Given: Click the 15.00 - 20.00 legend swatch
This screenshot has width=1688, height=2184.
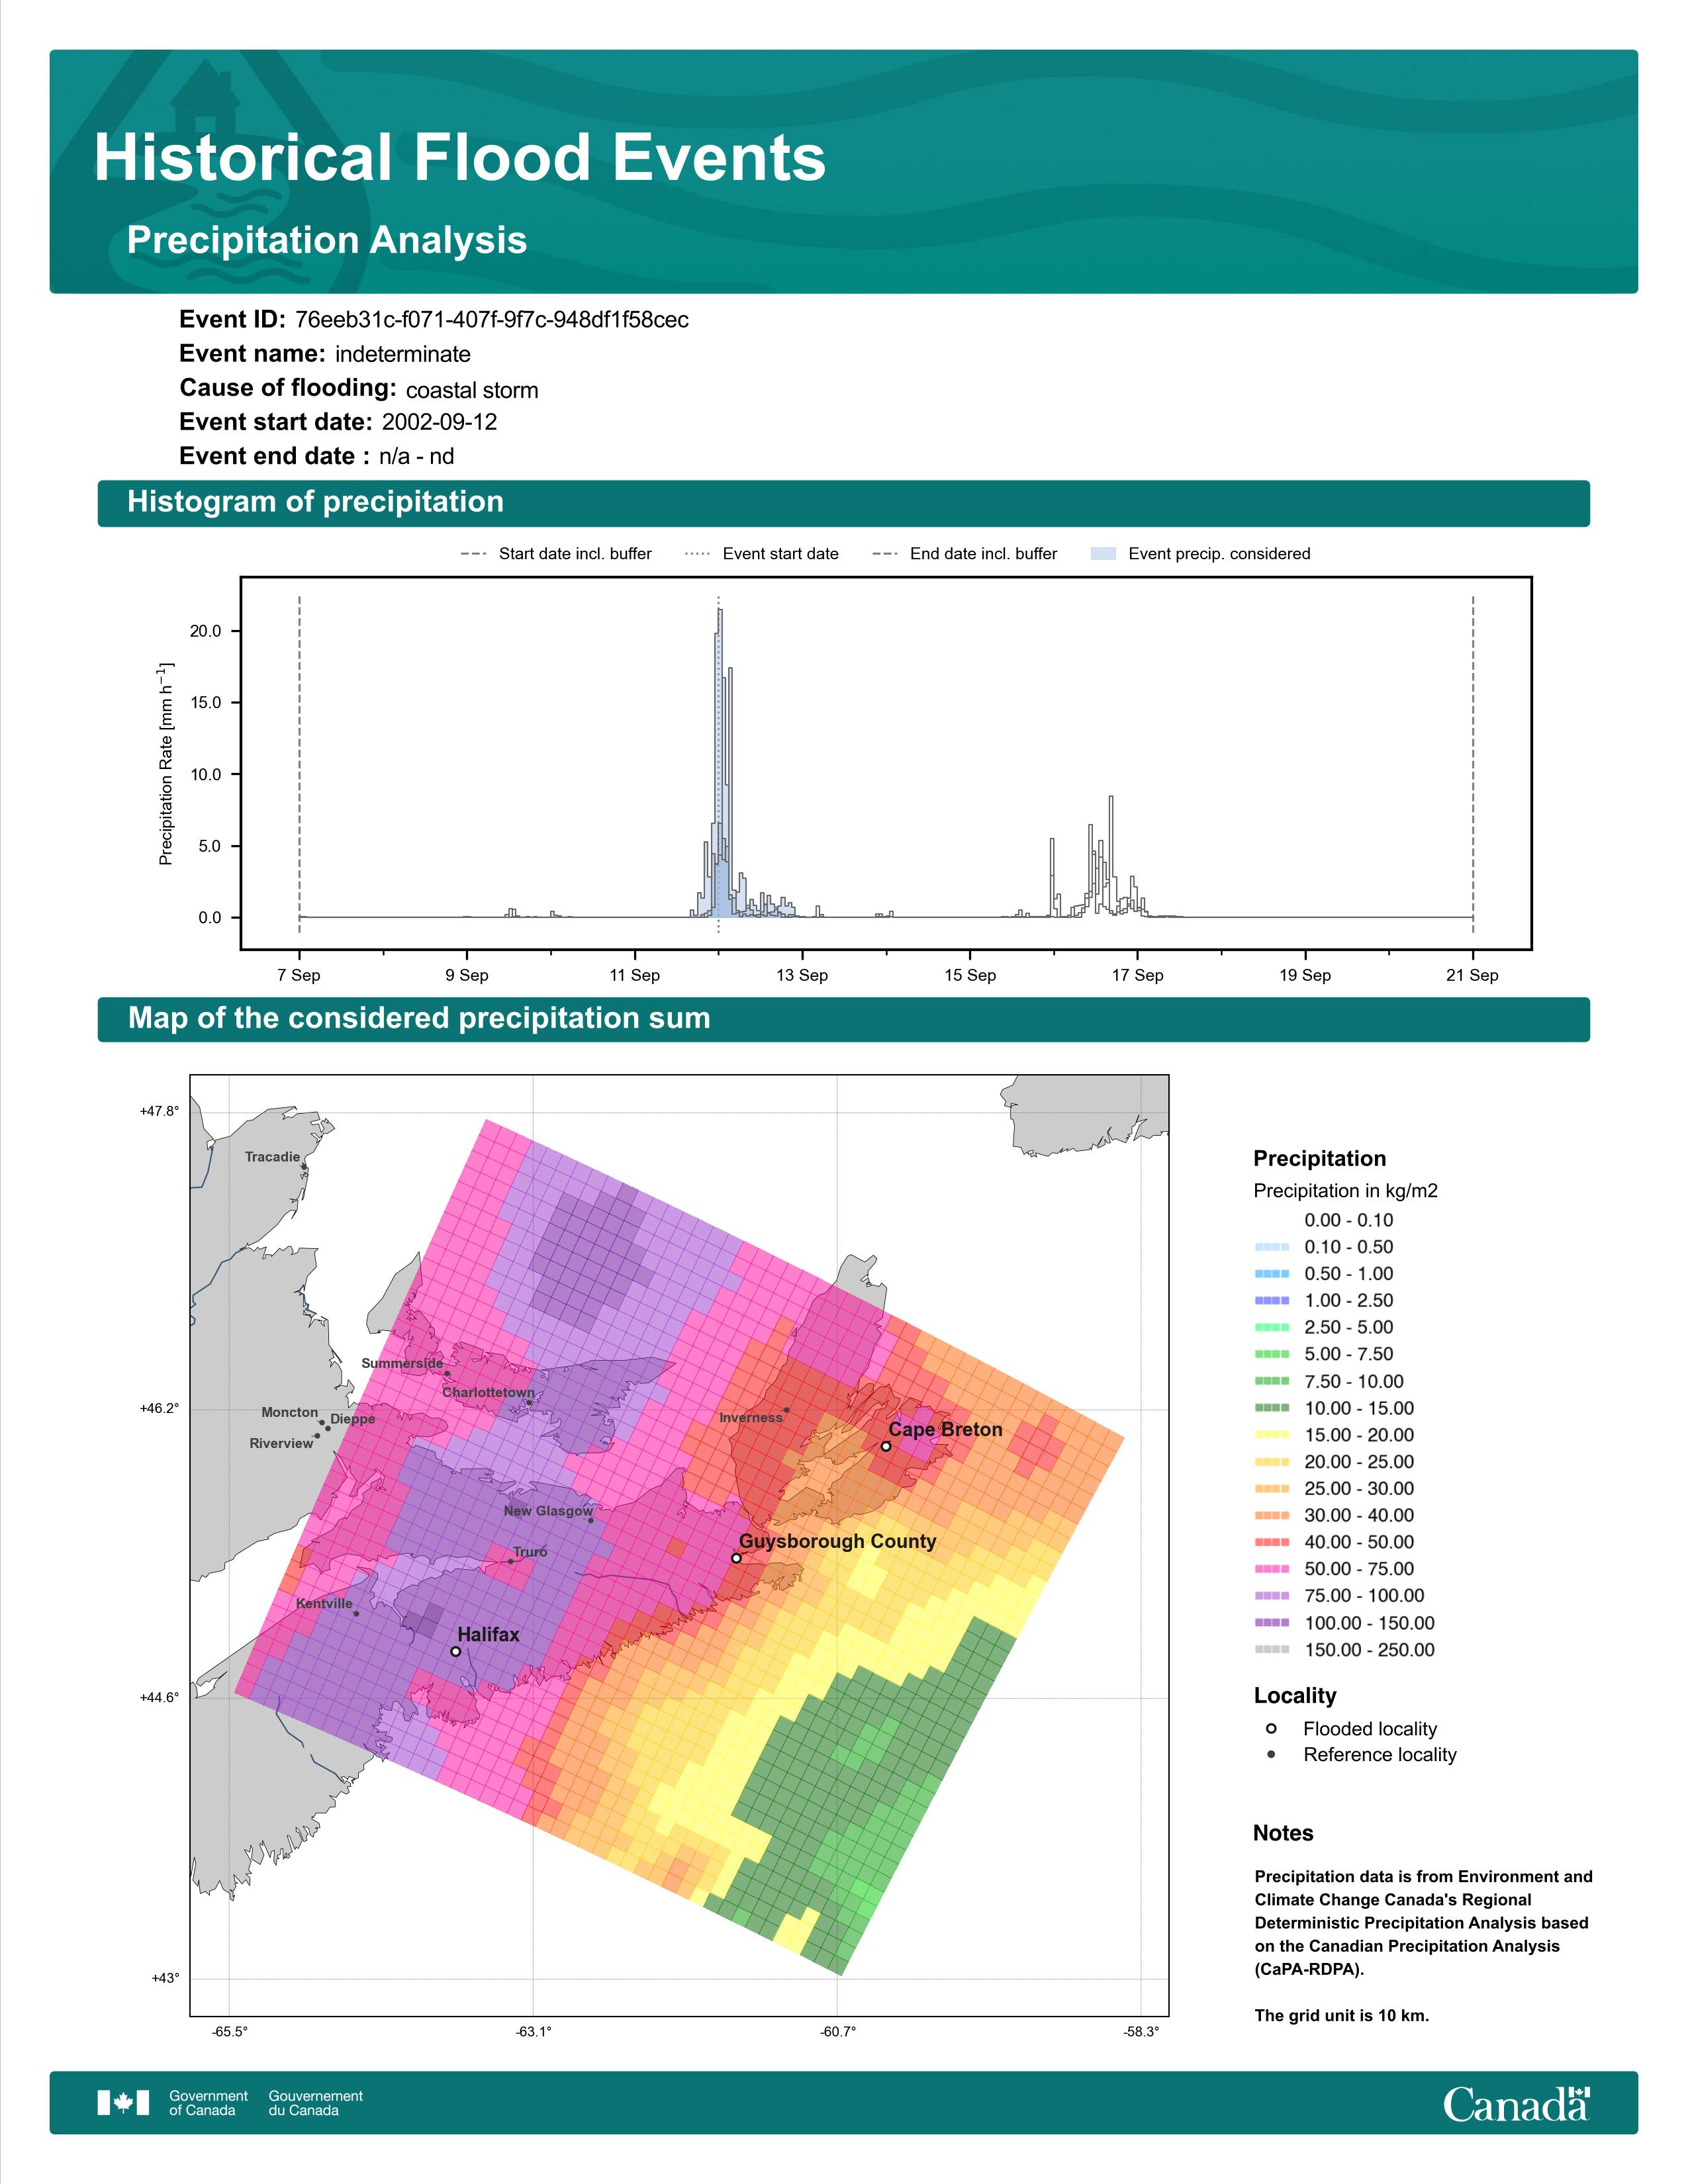Looking at the screenshot, I should click(x=1272, y=1435).
